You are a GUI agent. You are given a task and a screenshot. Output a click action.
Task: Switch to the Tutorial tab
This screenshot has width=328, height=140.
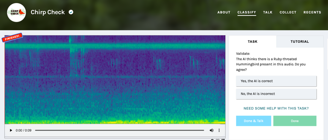[x=300, y=41]
